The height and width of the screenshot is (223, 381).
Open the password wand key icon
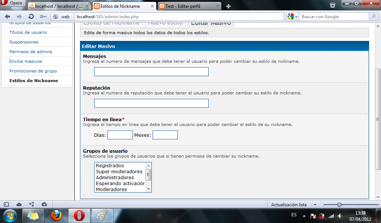tap(43, 16)
